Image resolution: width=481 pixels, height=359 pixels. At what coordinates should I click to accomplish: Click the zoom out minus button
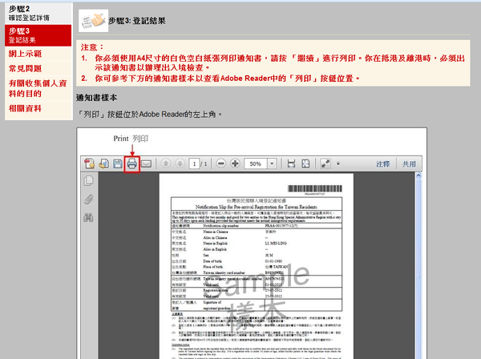pos(219,163)
